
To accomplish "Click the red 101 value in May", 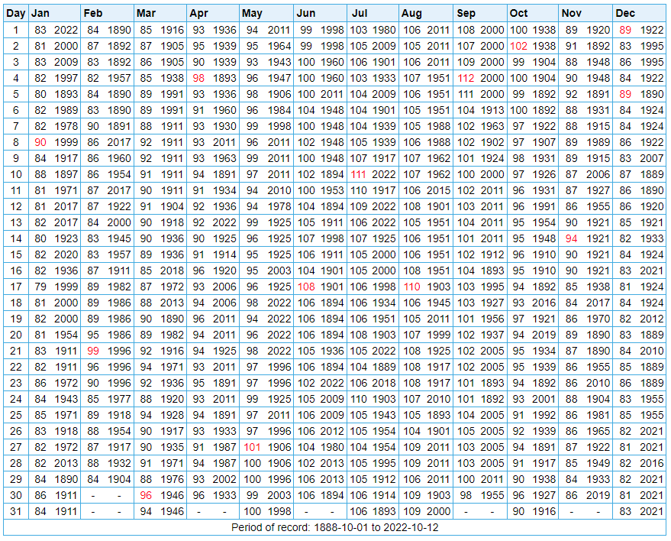I will (x=252, y=447).
